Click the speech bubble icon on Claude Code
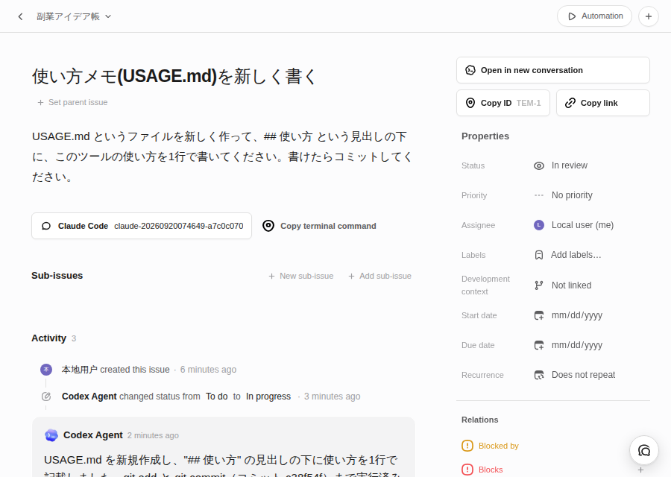Image resolution: width=671 pixels, height=477 pixels. point(46,226)
